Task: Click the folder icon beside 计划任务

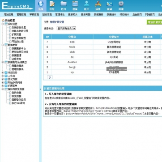Action: pos(6,72)
